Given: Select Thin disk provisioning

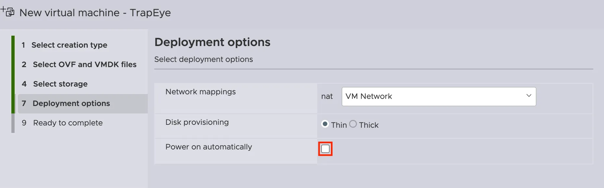Looking at the screenshot, I should 325,124.
